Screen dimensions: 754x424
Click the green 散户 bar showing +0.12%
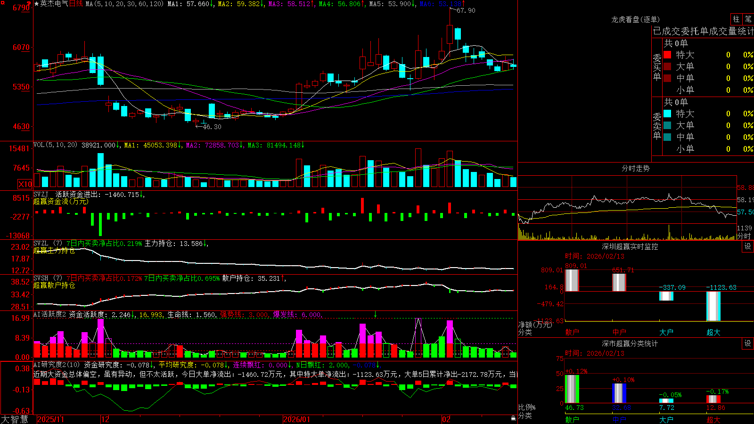point(572,389)
